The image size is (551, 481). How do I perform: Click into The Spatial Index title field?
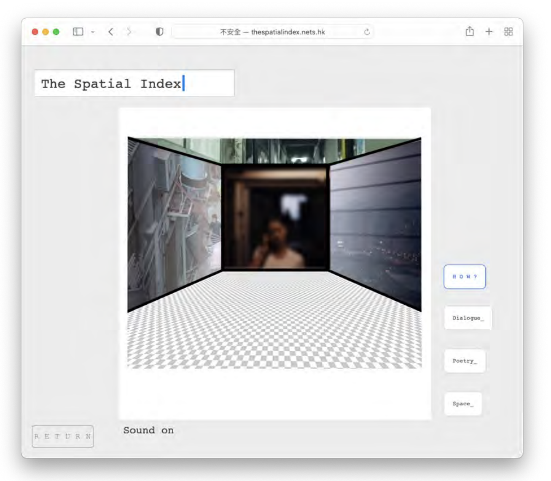click(134, 84)
